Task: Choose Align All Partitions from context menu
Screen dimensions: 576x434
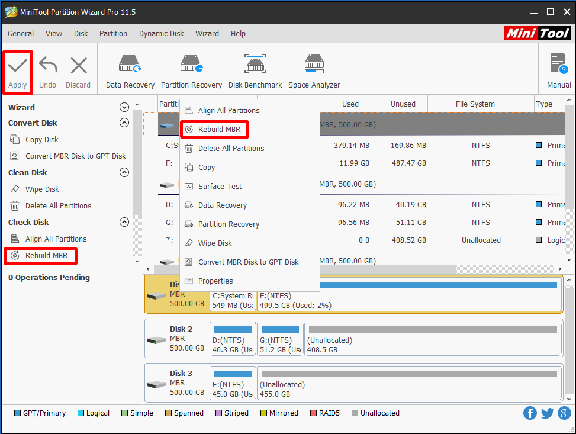Action: 249,111
